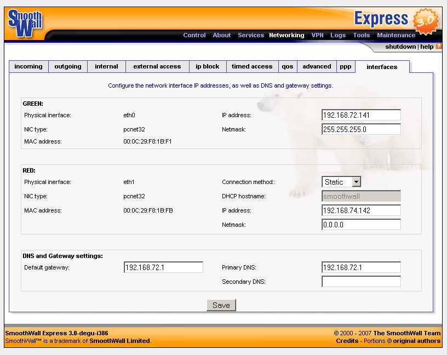Click the help link

click(427, 47)
